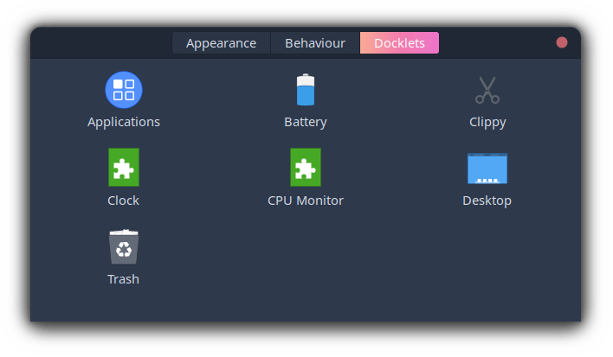Click the blank header left of Appearance
Screen dimensions: 613x357
[x=100, y=43]
